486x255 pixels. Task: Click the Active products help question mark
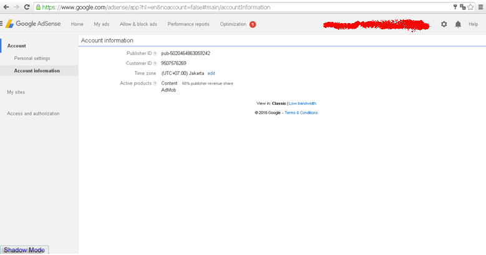[x=155, y=84]
